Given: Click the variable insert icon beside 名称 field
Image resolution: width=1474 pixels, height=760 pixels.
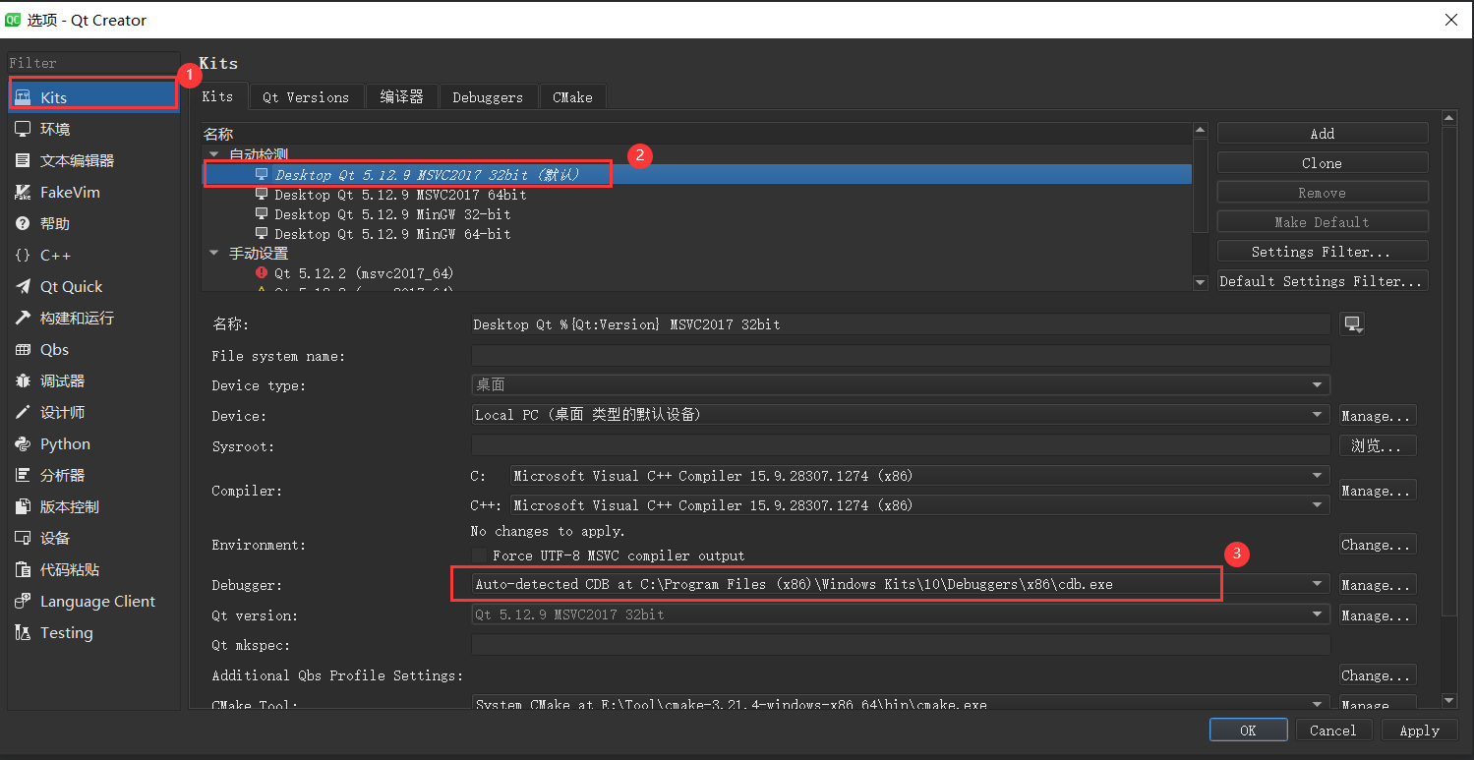Looking at the screenshot, I should 1351,322.
